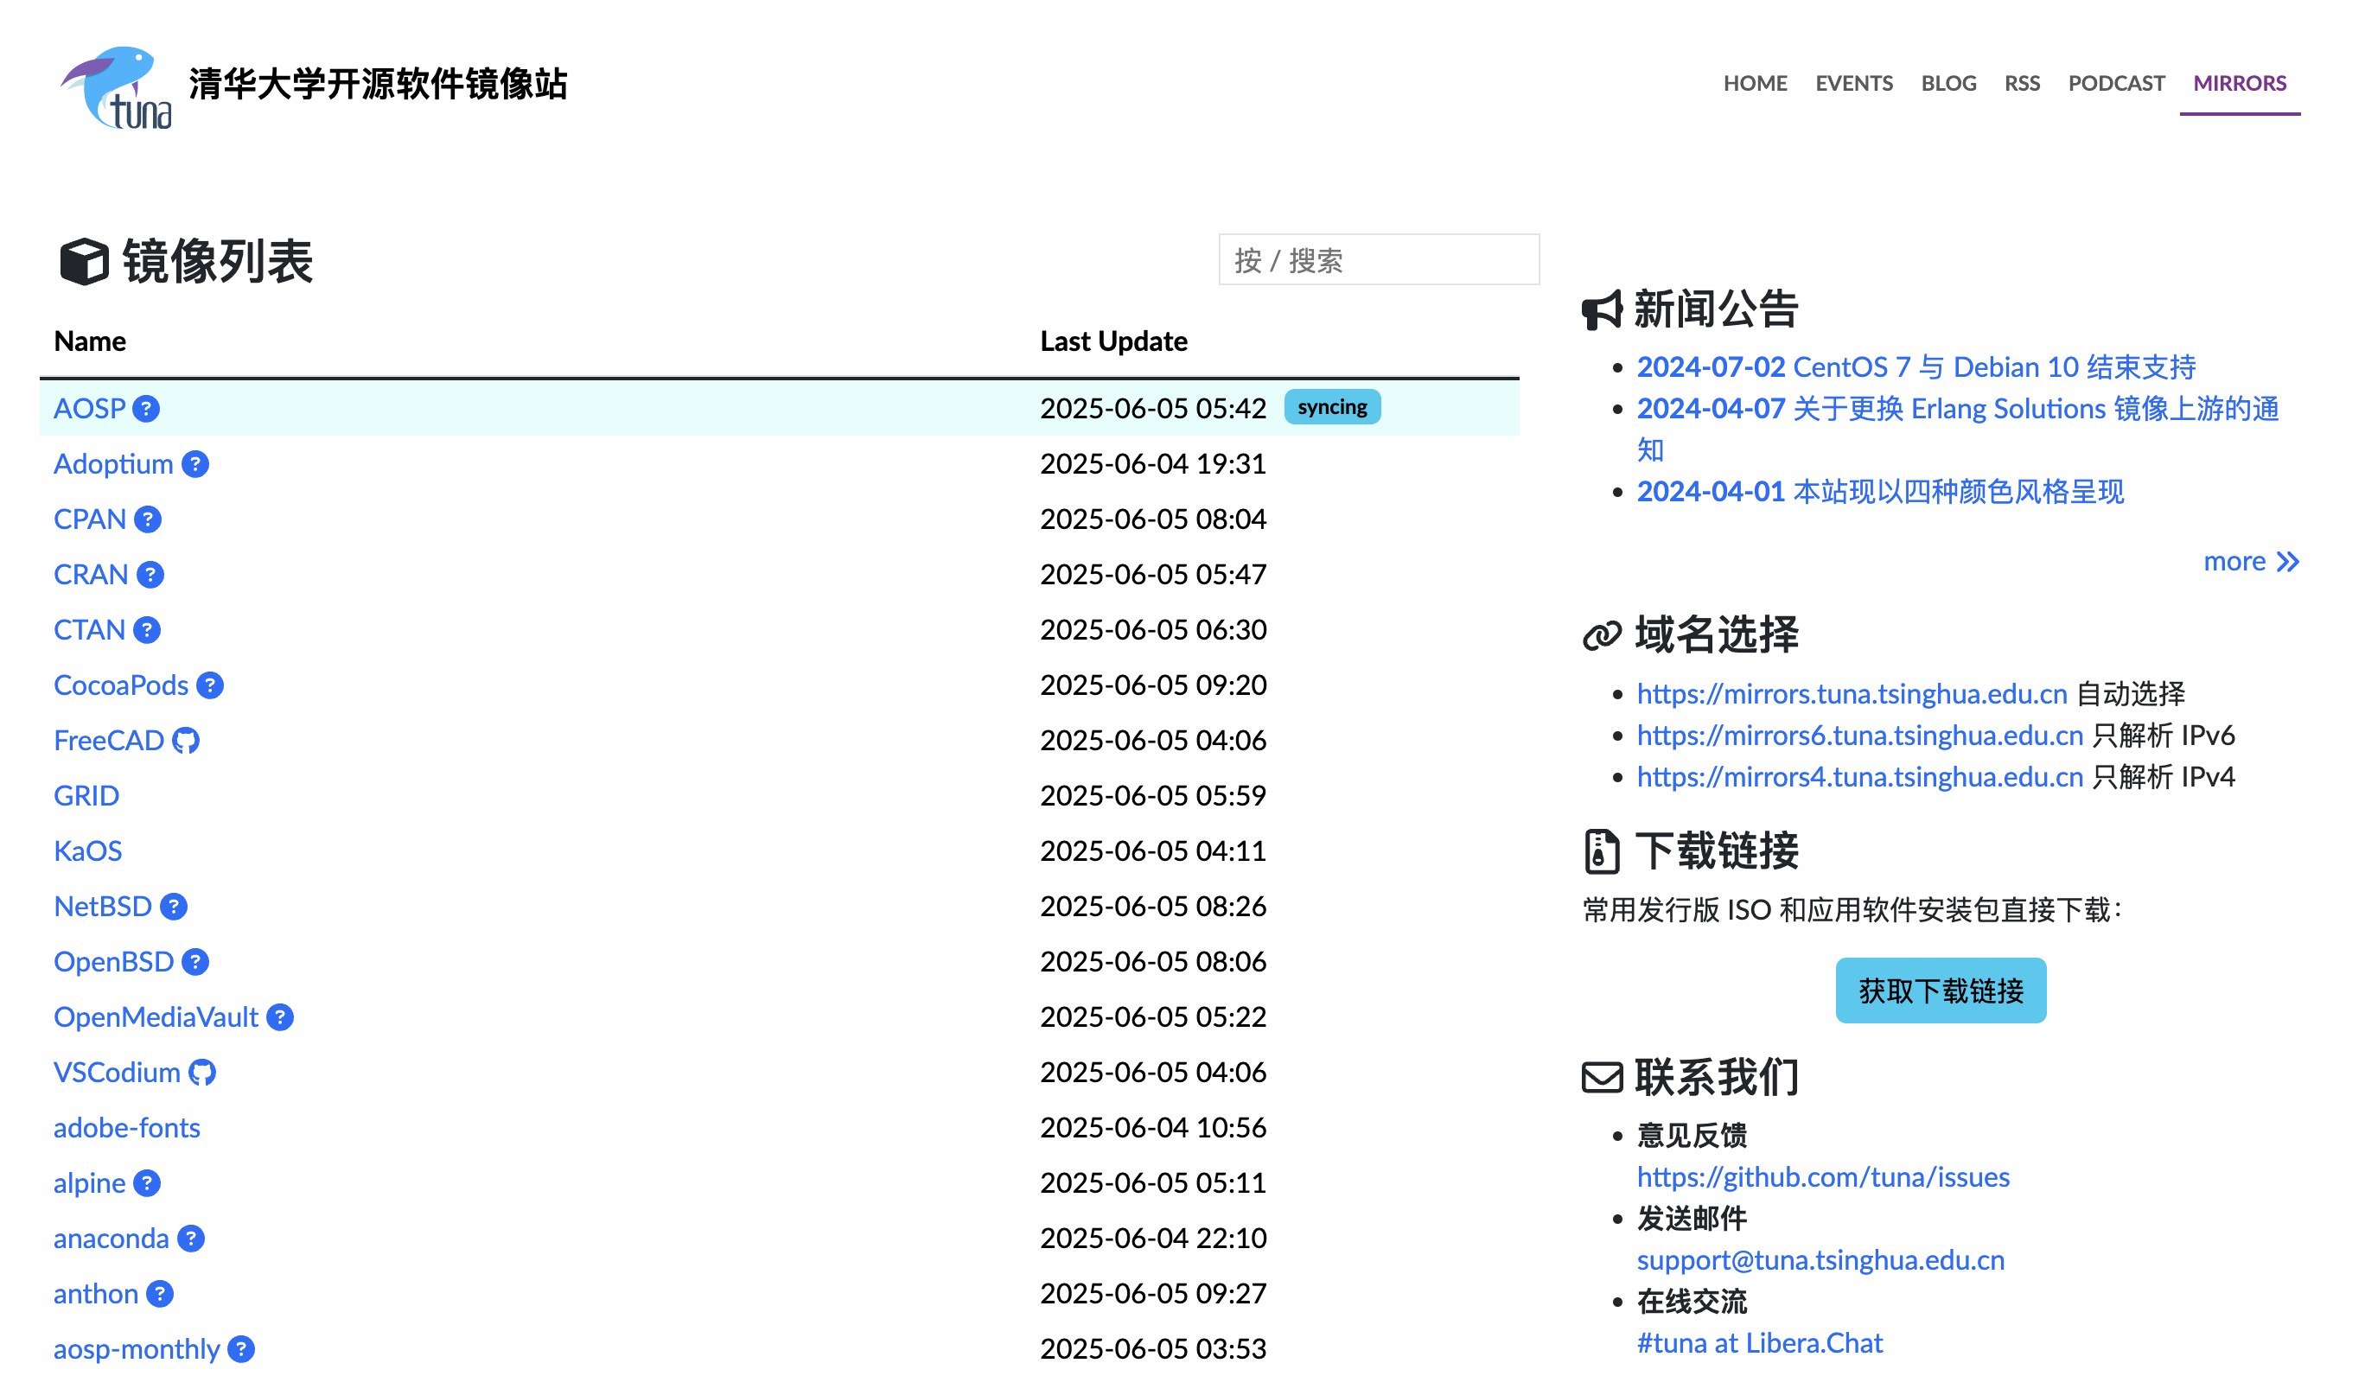The height and width of the screenshot is (1376, 2365).
Task: Click the syncing status badge on AOSP
Action: (1332, 407)
